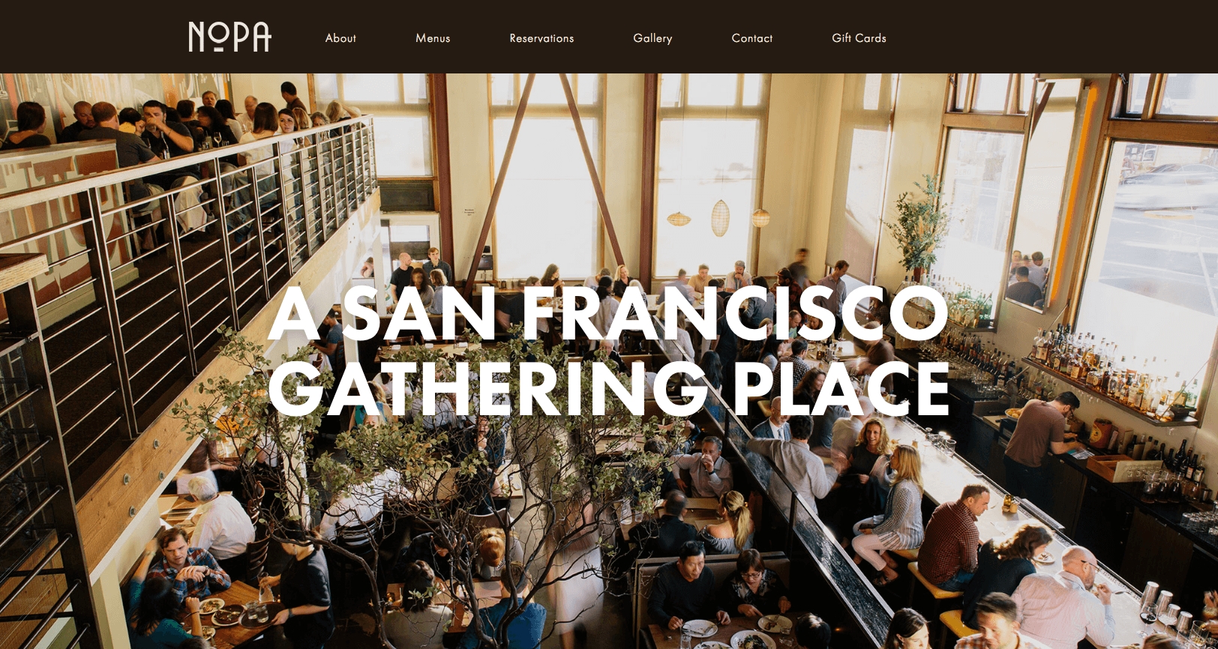The image size is (1218, 649).
Task: Open the About page
Action: [x=340, y=38]
